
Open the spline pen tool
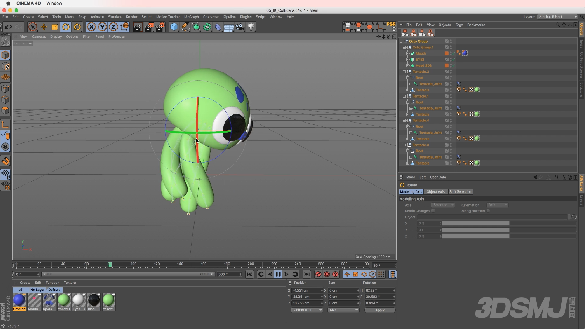click(185, 27)
